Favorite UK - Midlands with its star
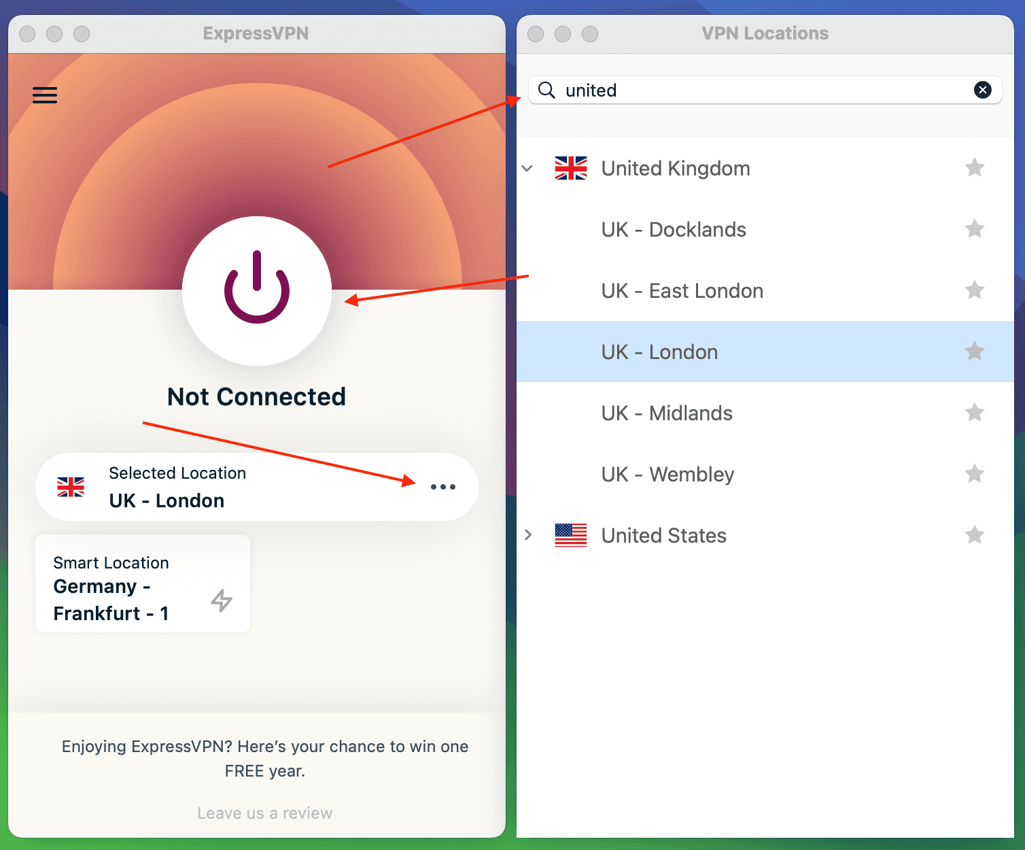 click(x=975, y=412)
